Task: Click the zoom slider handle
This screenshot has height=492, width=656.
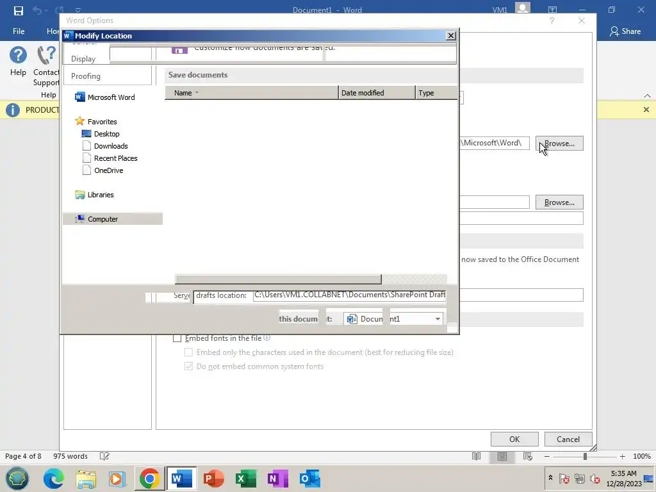Action: pos(585,456)
